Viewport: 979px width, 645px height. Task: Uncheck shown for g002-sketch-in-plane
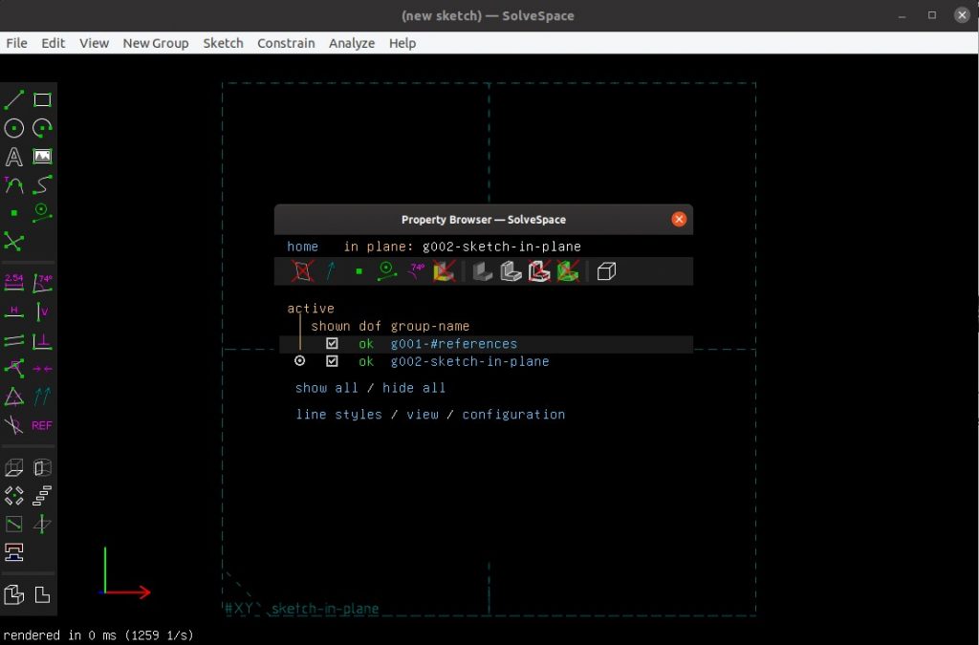point(332,361)
